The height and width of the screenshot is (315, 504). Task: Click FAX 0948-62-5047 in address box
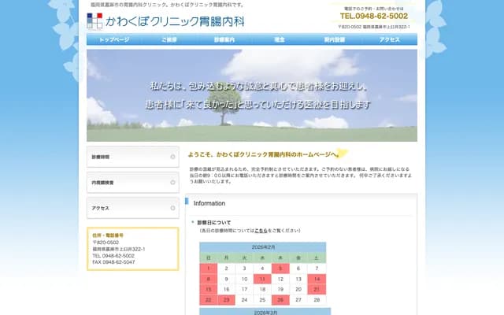point(113,262)
